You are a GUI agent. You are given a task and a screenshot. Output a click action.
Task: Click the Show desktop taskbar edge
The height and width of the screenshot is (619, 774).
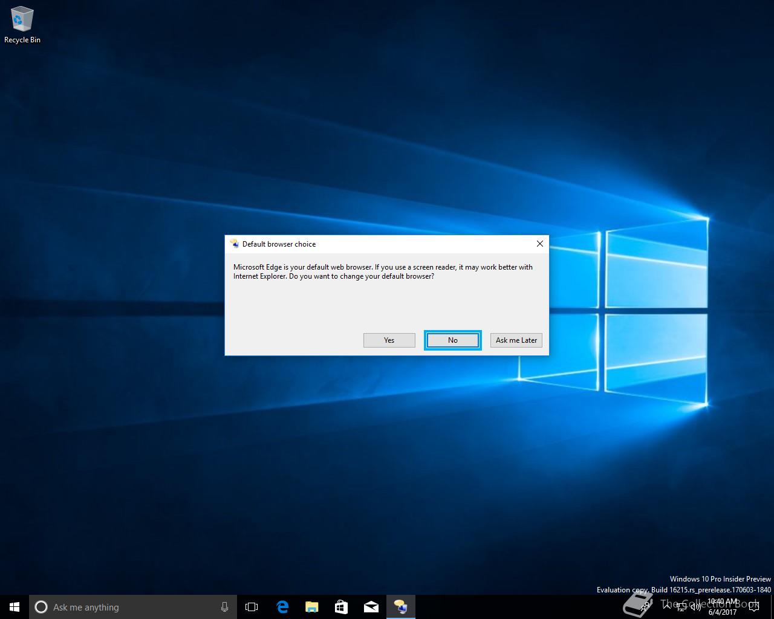point(772,607)
